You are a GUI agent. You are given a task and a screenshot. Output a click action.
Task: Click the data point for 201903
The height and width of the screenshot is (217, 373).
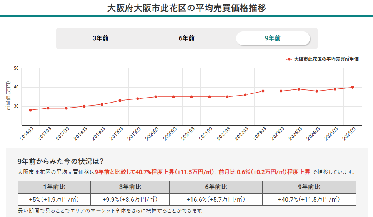point(120,101)
